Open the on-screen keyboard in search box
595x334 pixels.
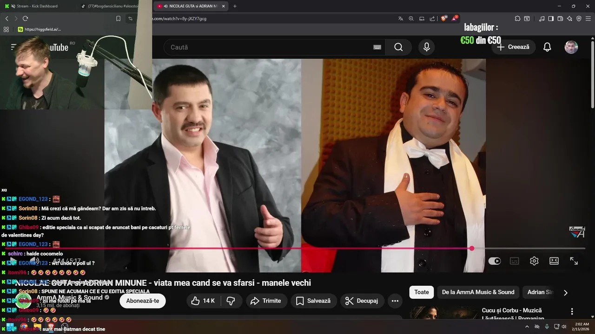pos(377,47)
